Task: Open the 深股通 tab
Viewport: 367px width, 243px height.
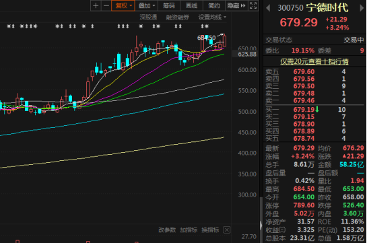Action: pyautogui.click(x=148, y=17)
